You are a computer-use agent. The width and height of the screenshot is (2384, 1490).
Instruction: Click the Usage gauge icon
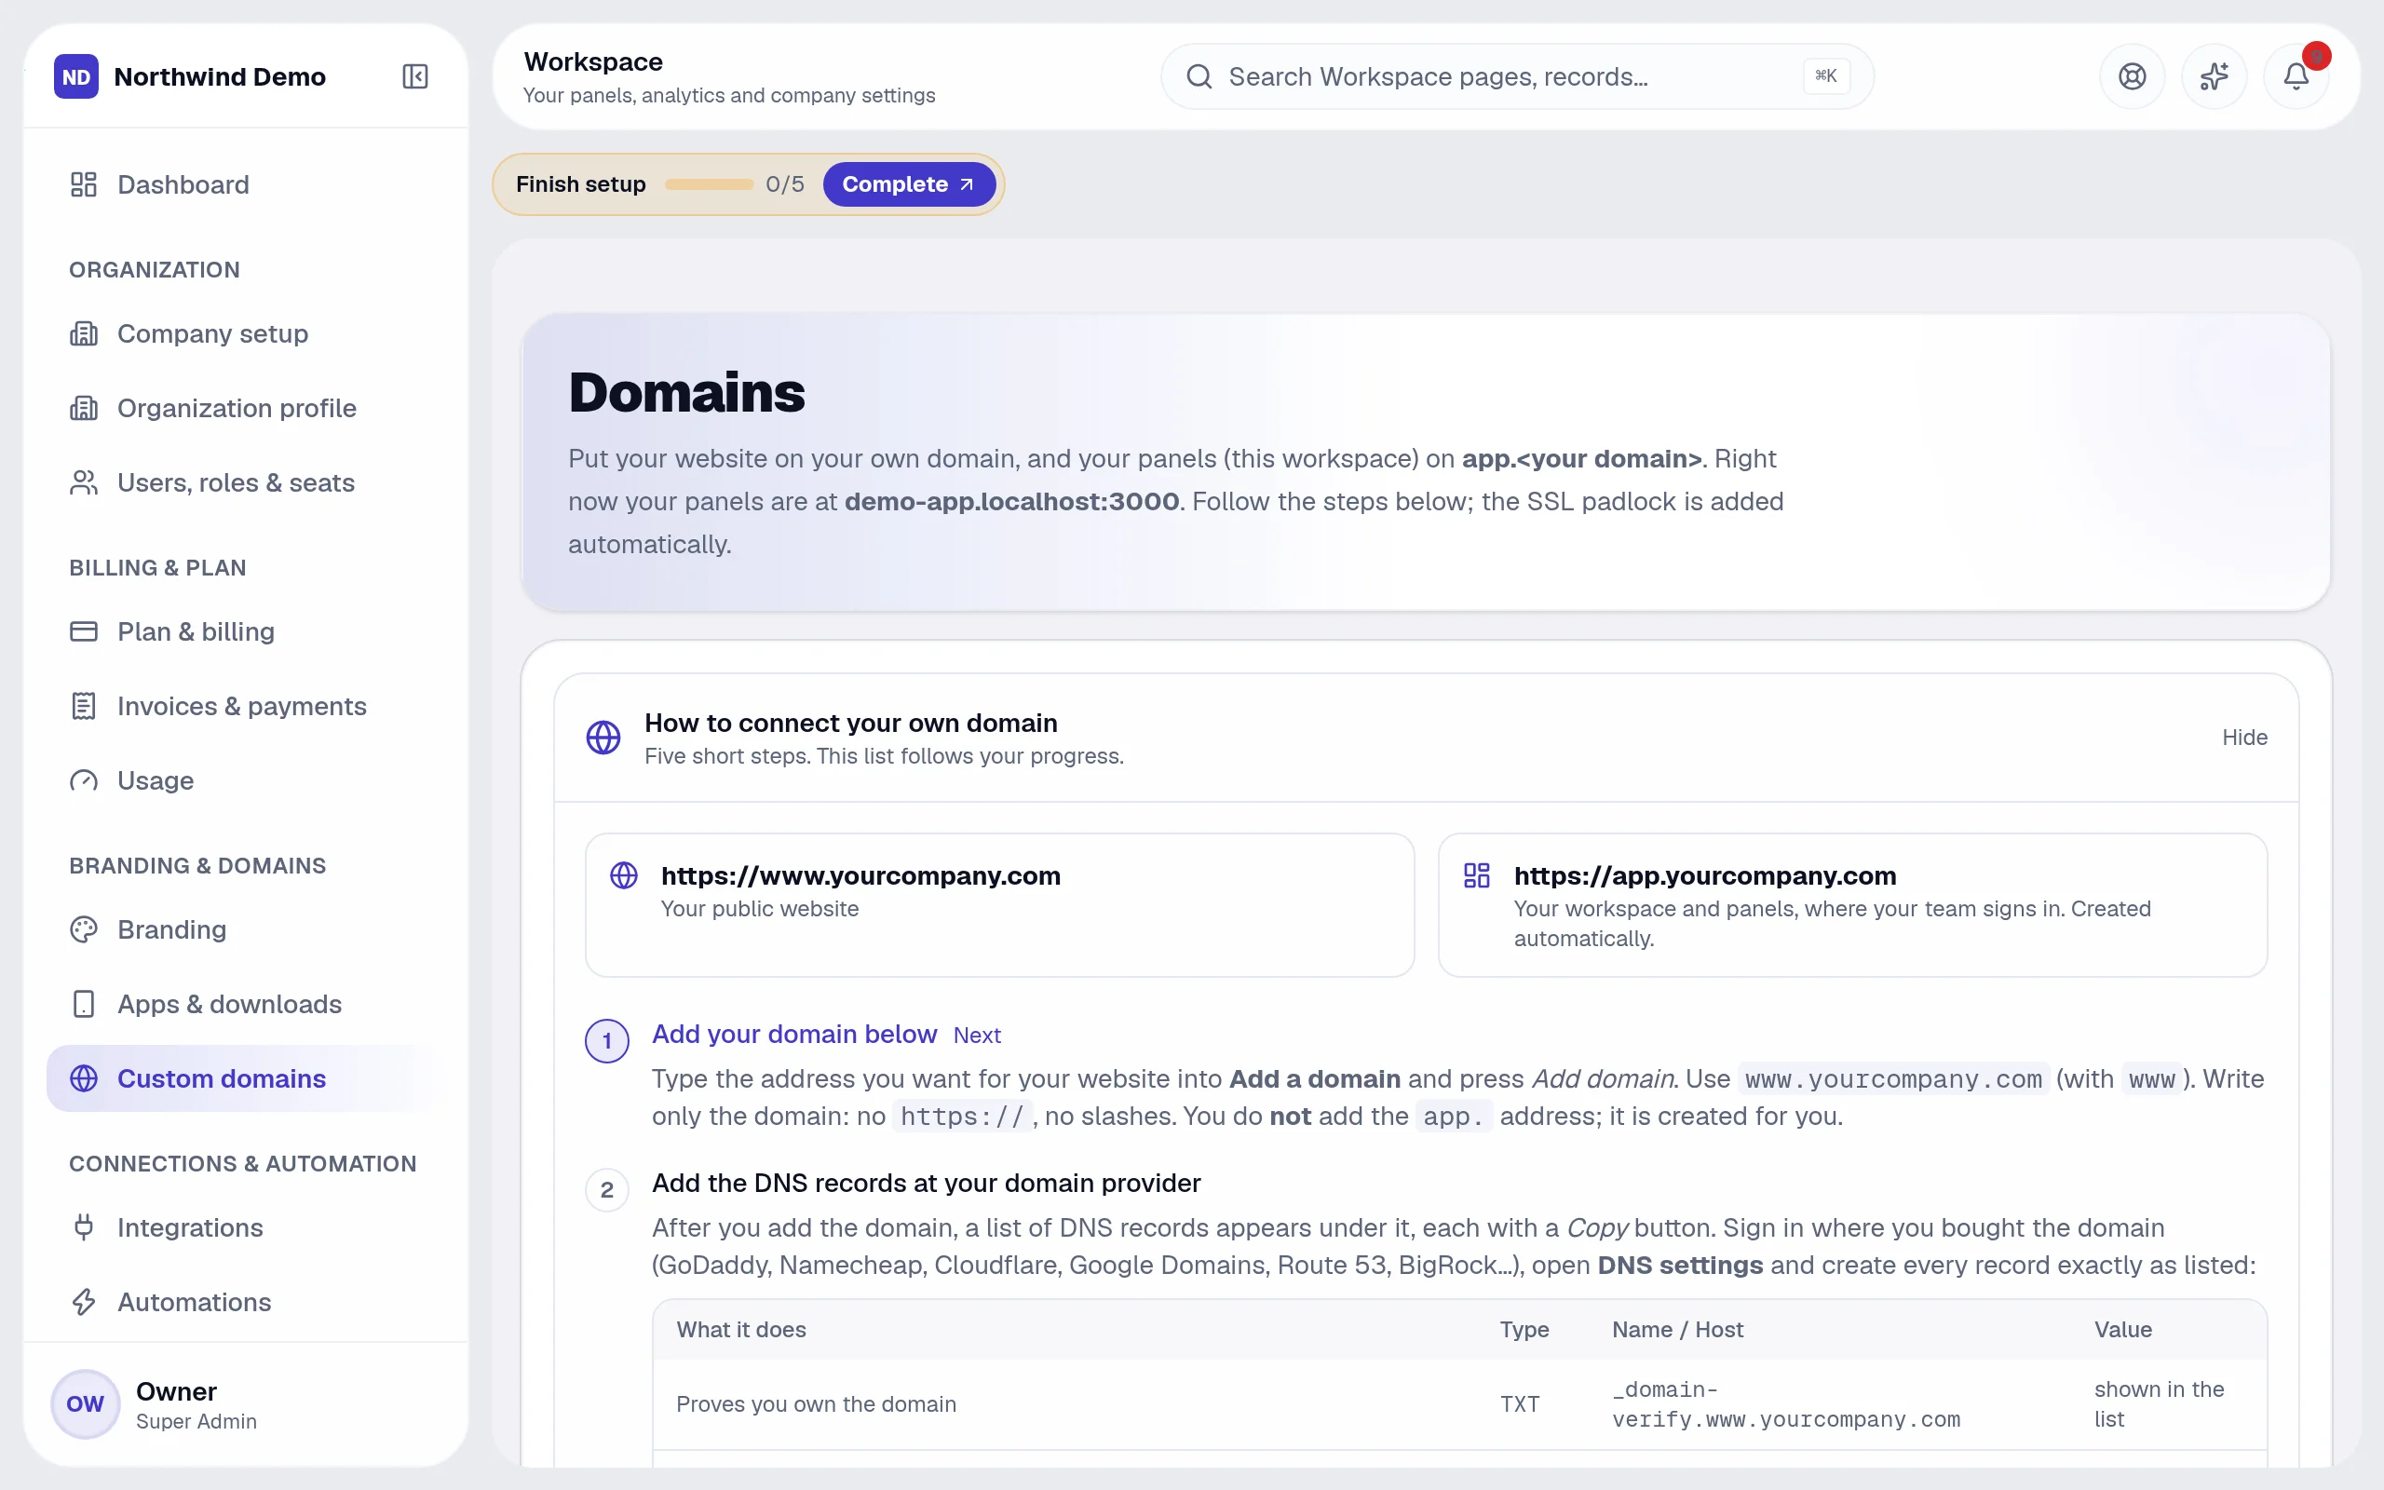click(84, 780)
